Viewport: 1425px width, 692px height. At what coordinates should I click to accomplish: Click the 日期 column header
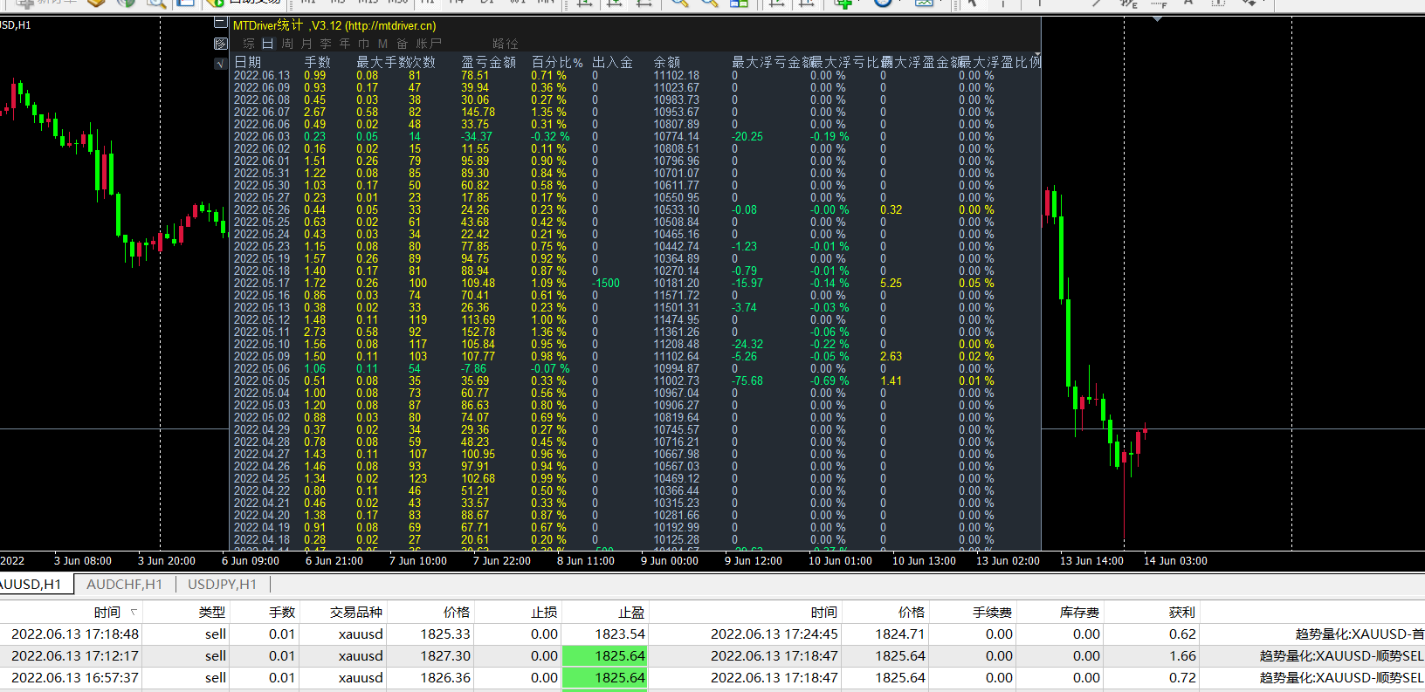248,62
